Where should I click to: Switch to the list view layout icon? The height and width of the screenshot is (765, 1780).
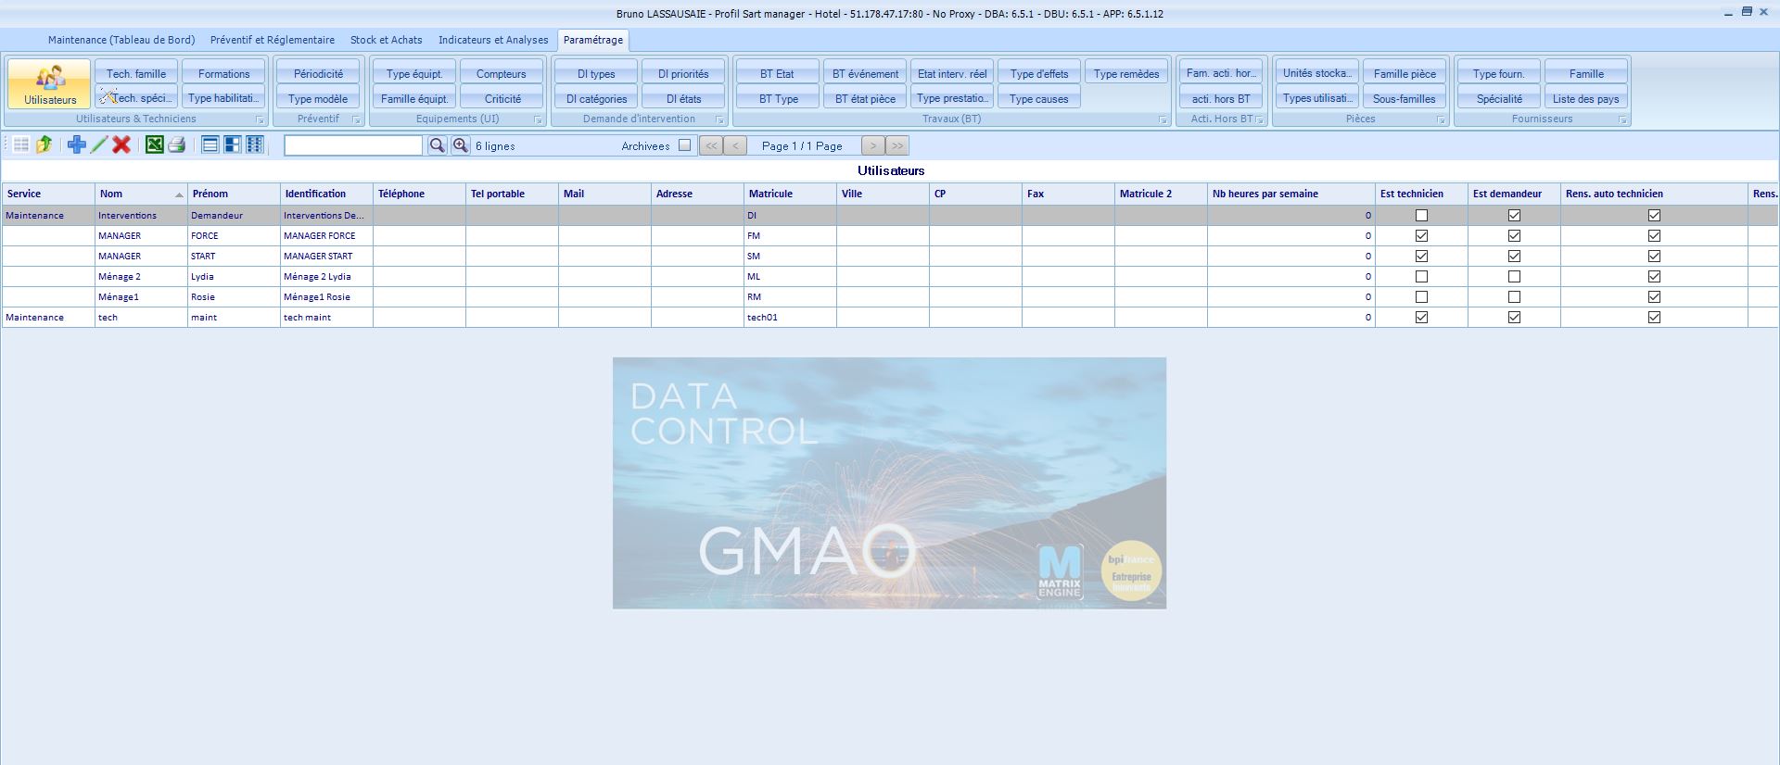point(210,144)
